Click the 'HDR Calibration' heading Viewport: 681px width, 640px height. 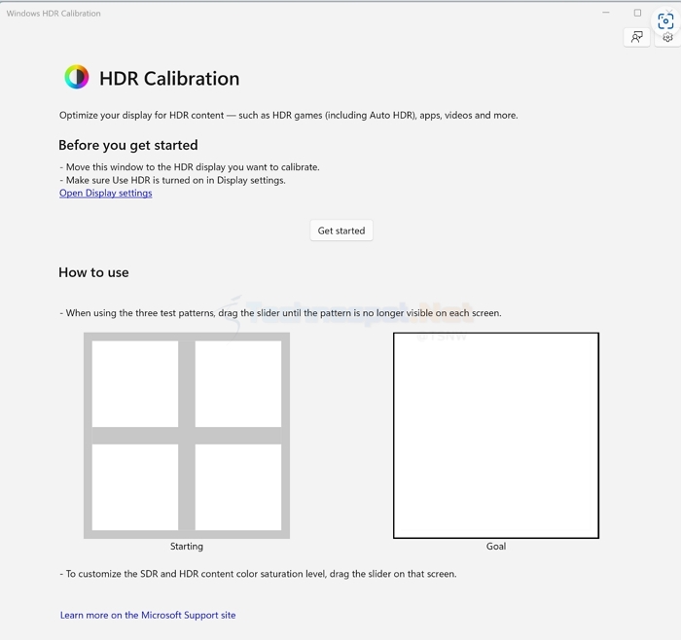[x=169, y=79]
